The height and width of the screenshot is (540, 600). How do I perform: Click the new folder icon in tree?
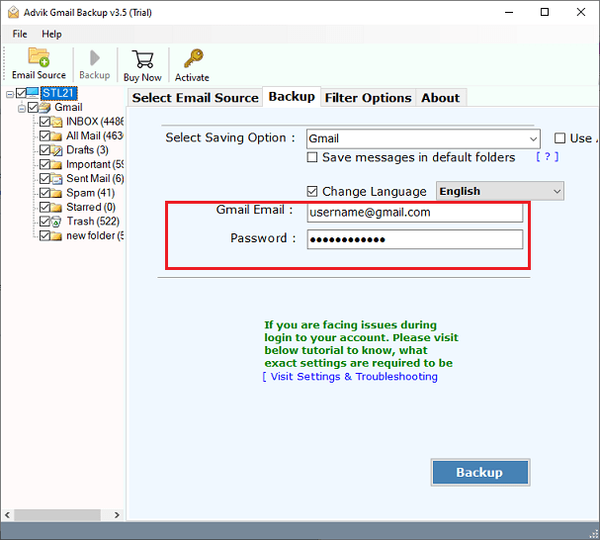(x=56, y=235)
